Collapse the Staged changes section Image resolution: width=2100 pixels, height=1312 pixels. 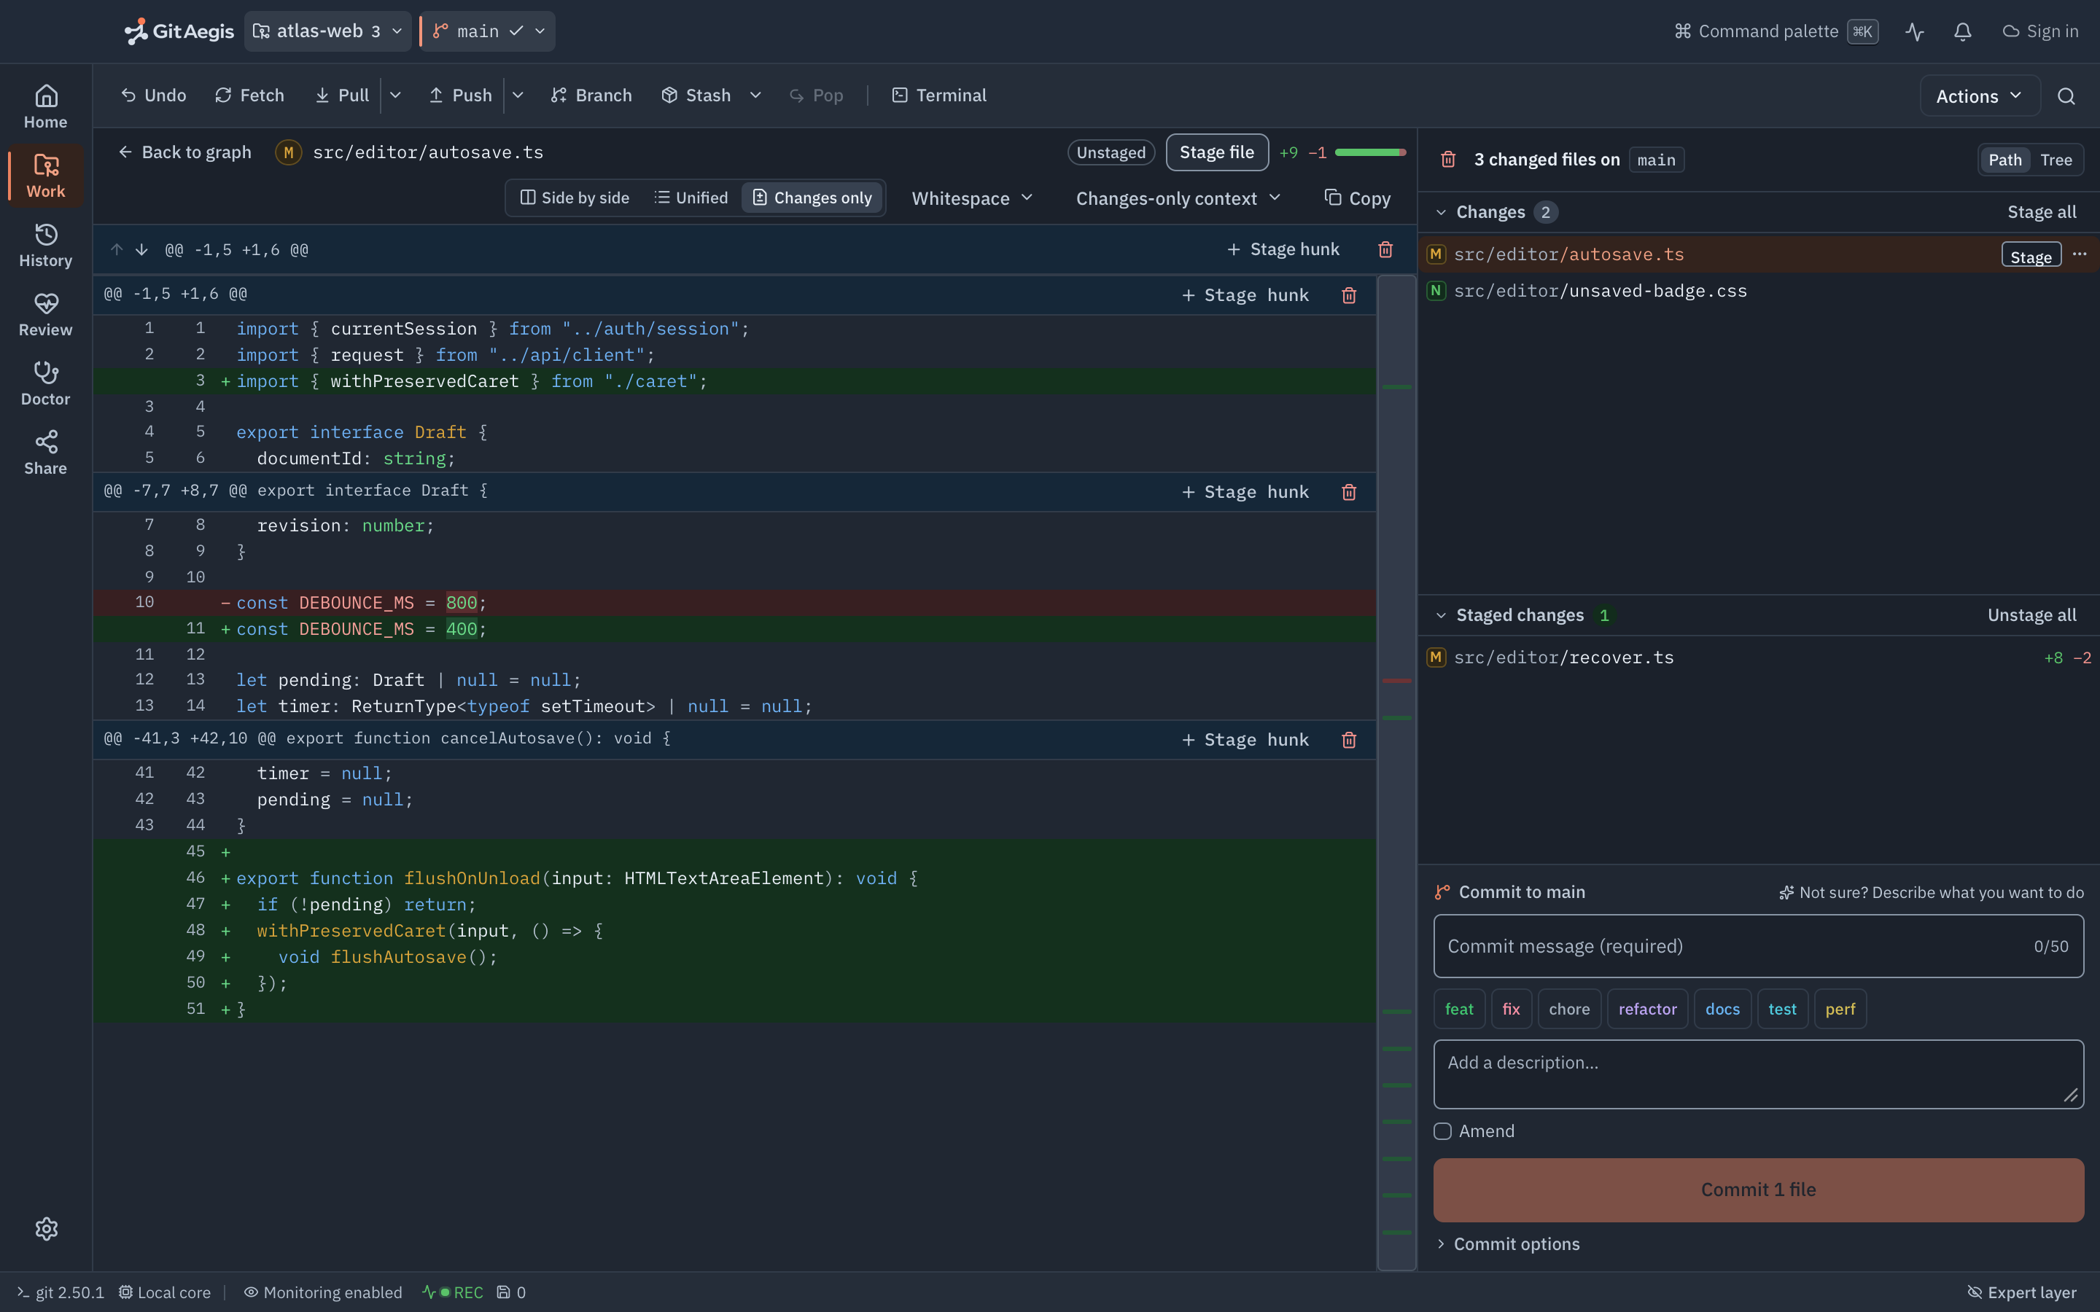point(1442,615)
